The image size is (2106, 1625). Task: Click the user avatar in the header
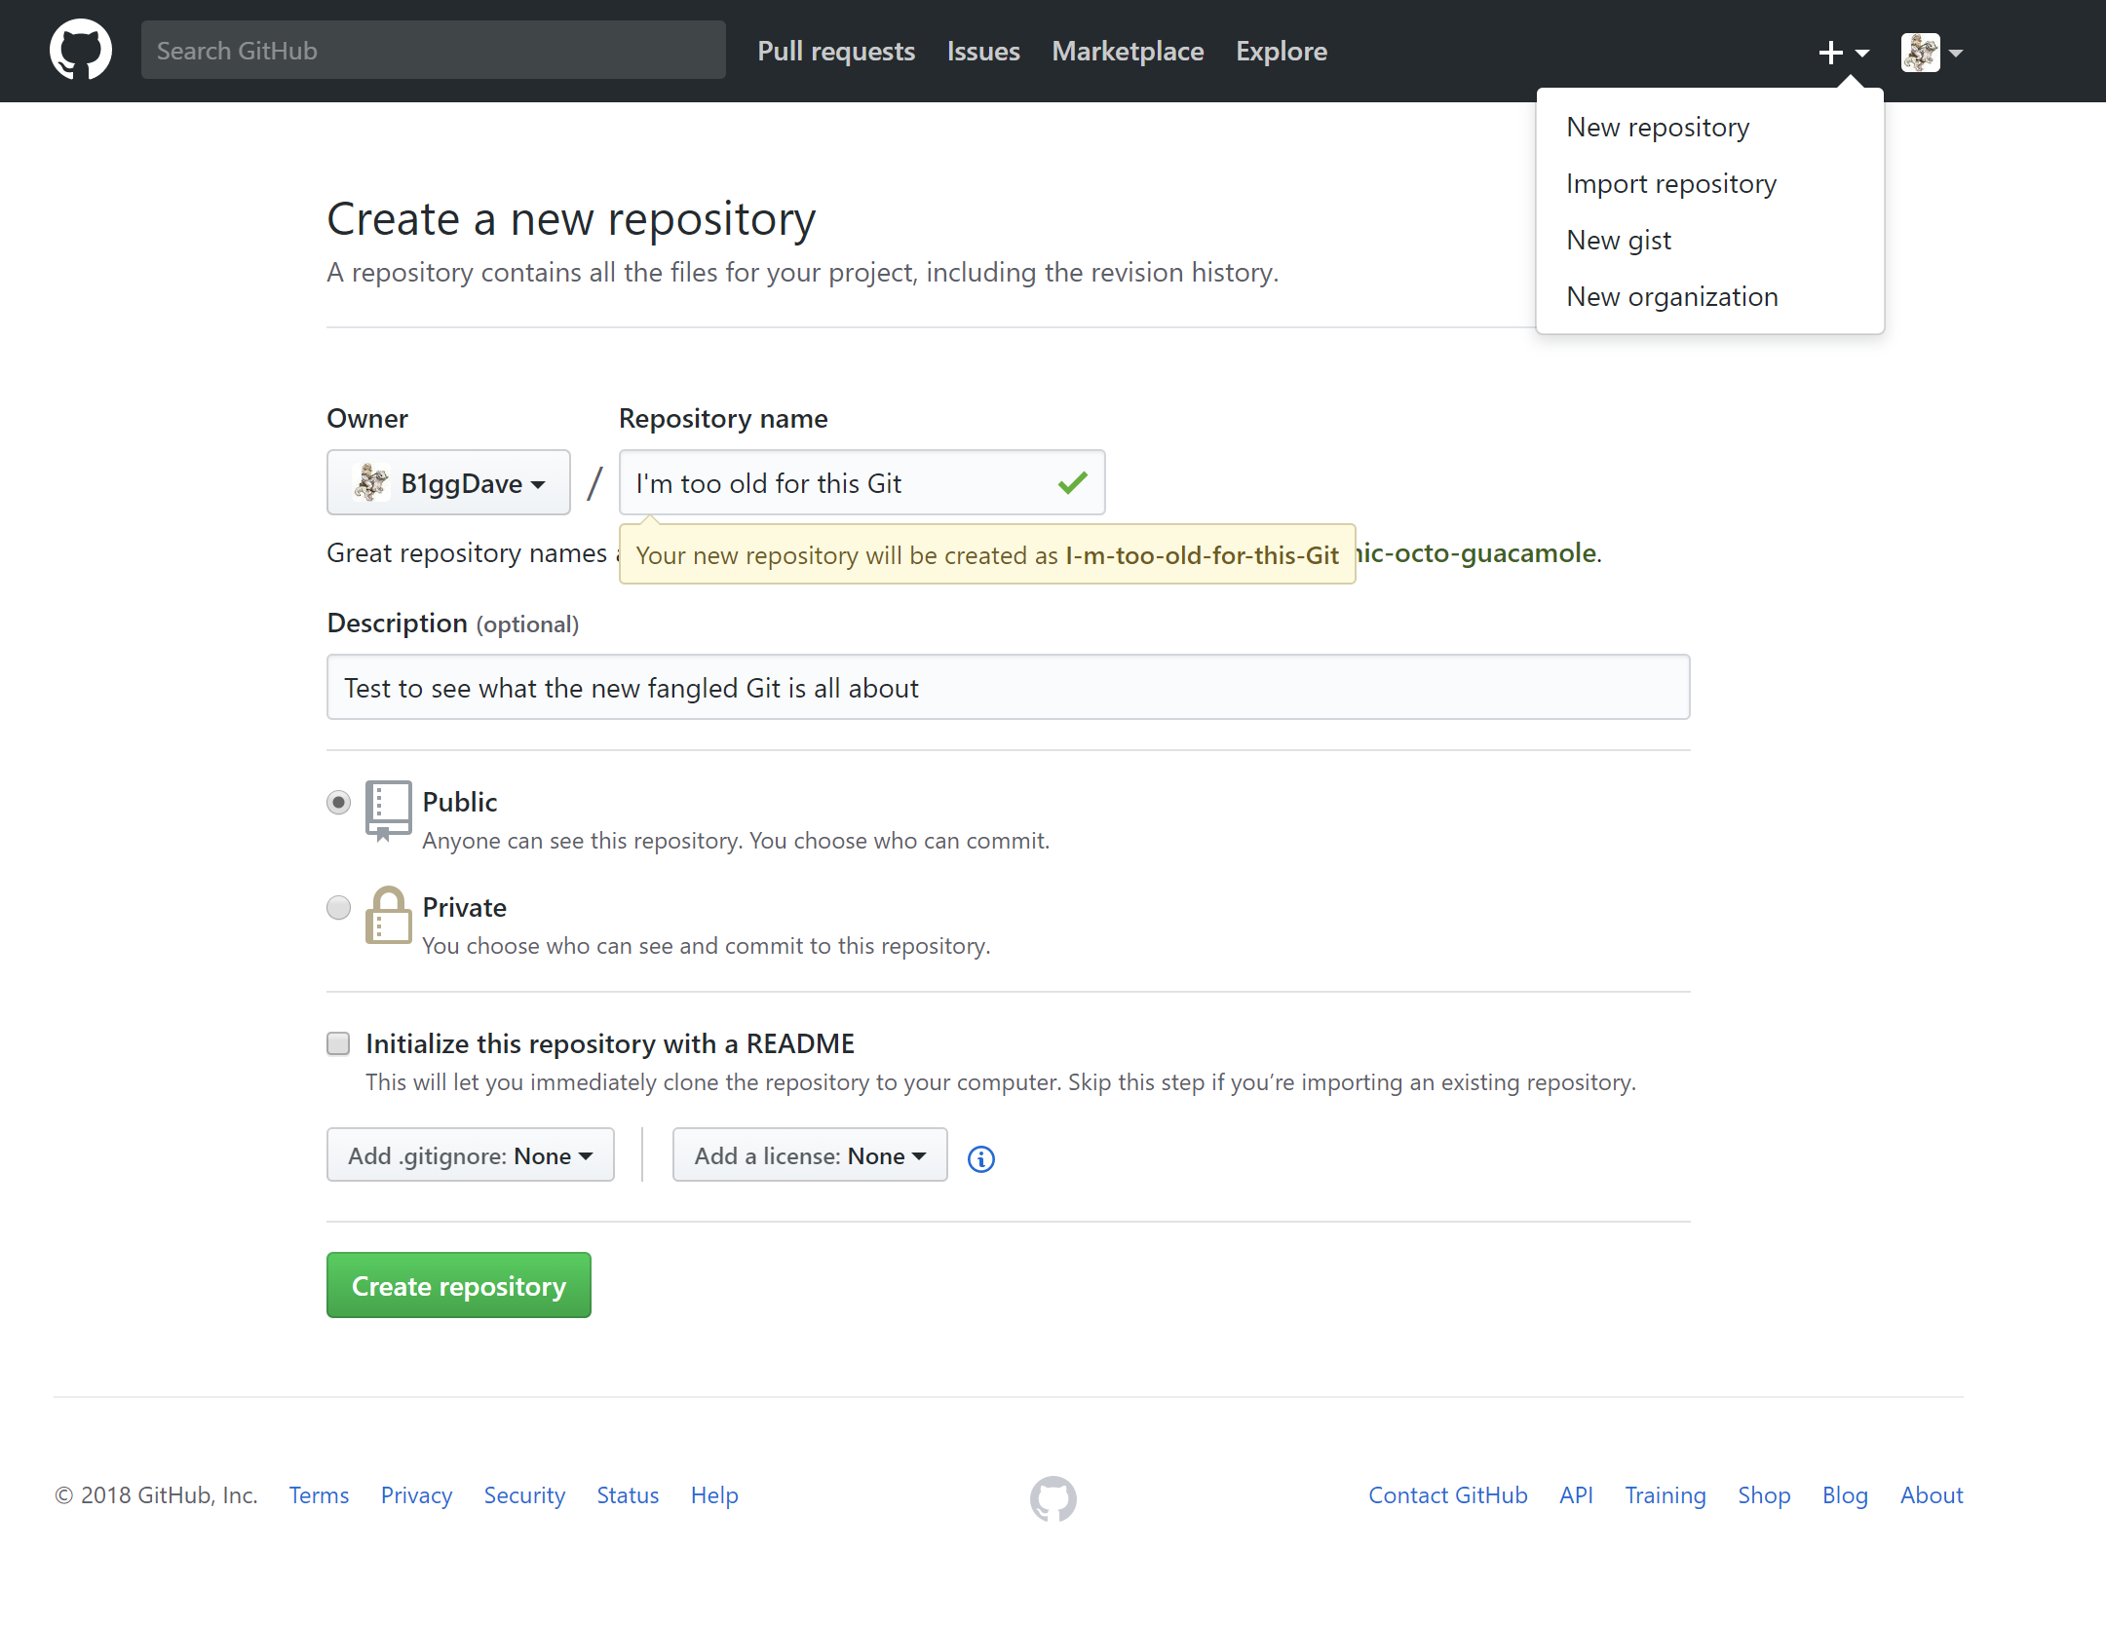(1920, 52)
